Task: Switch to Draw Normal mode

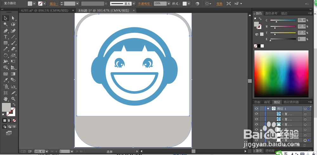Action: 5,127
